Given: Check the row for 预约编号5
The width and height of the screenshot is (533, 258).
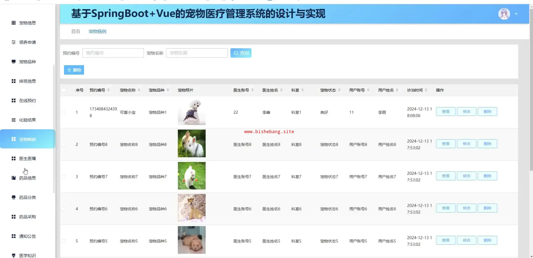Looking at the screenshot, I should pyautogui.click(x=64, y=241).
